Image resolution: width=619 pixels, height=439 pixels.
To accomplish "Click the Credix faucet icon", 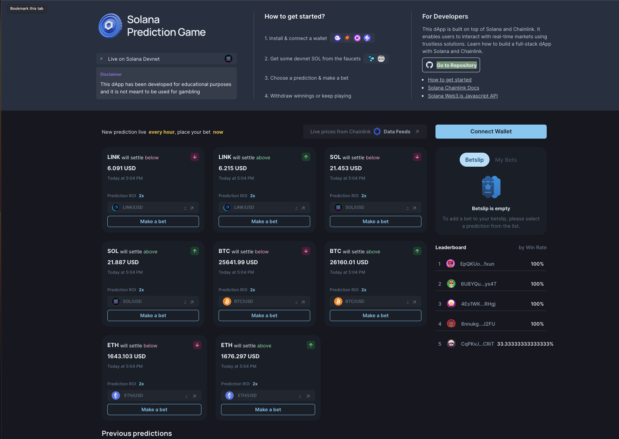I will (x=381, y=59).
